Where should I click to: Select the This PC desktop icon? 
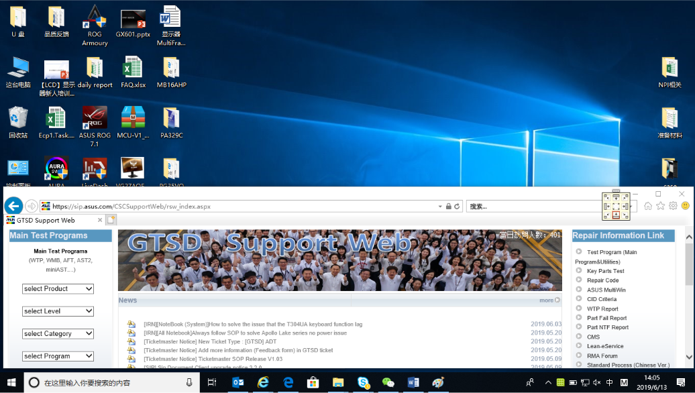[x=18, y=72]
